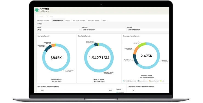Go to the Web Traffic Analysis tab
This screenshot has height=103, width=203.
click(94, 20)
